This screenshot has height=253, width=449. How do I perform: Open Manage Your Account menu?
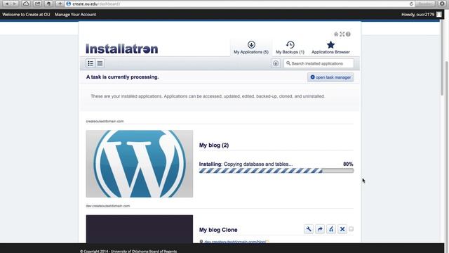(75, 14)
